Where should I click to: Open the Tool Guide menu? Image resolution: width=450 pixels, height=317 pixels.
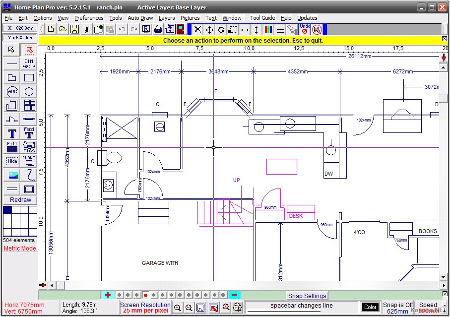[262, 18]
